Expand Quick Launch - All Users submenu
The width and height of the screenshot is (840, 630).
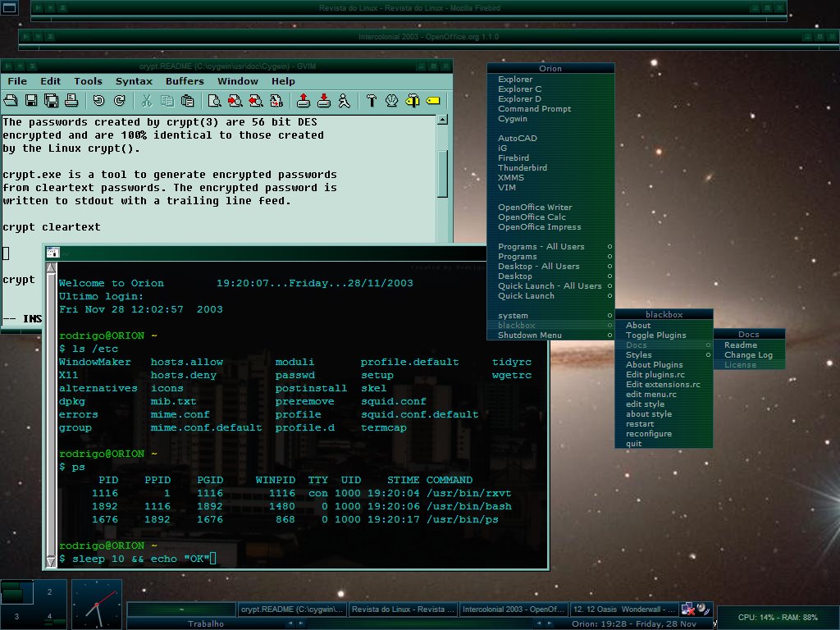tap(550, 286)
